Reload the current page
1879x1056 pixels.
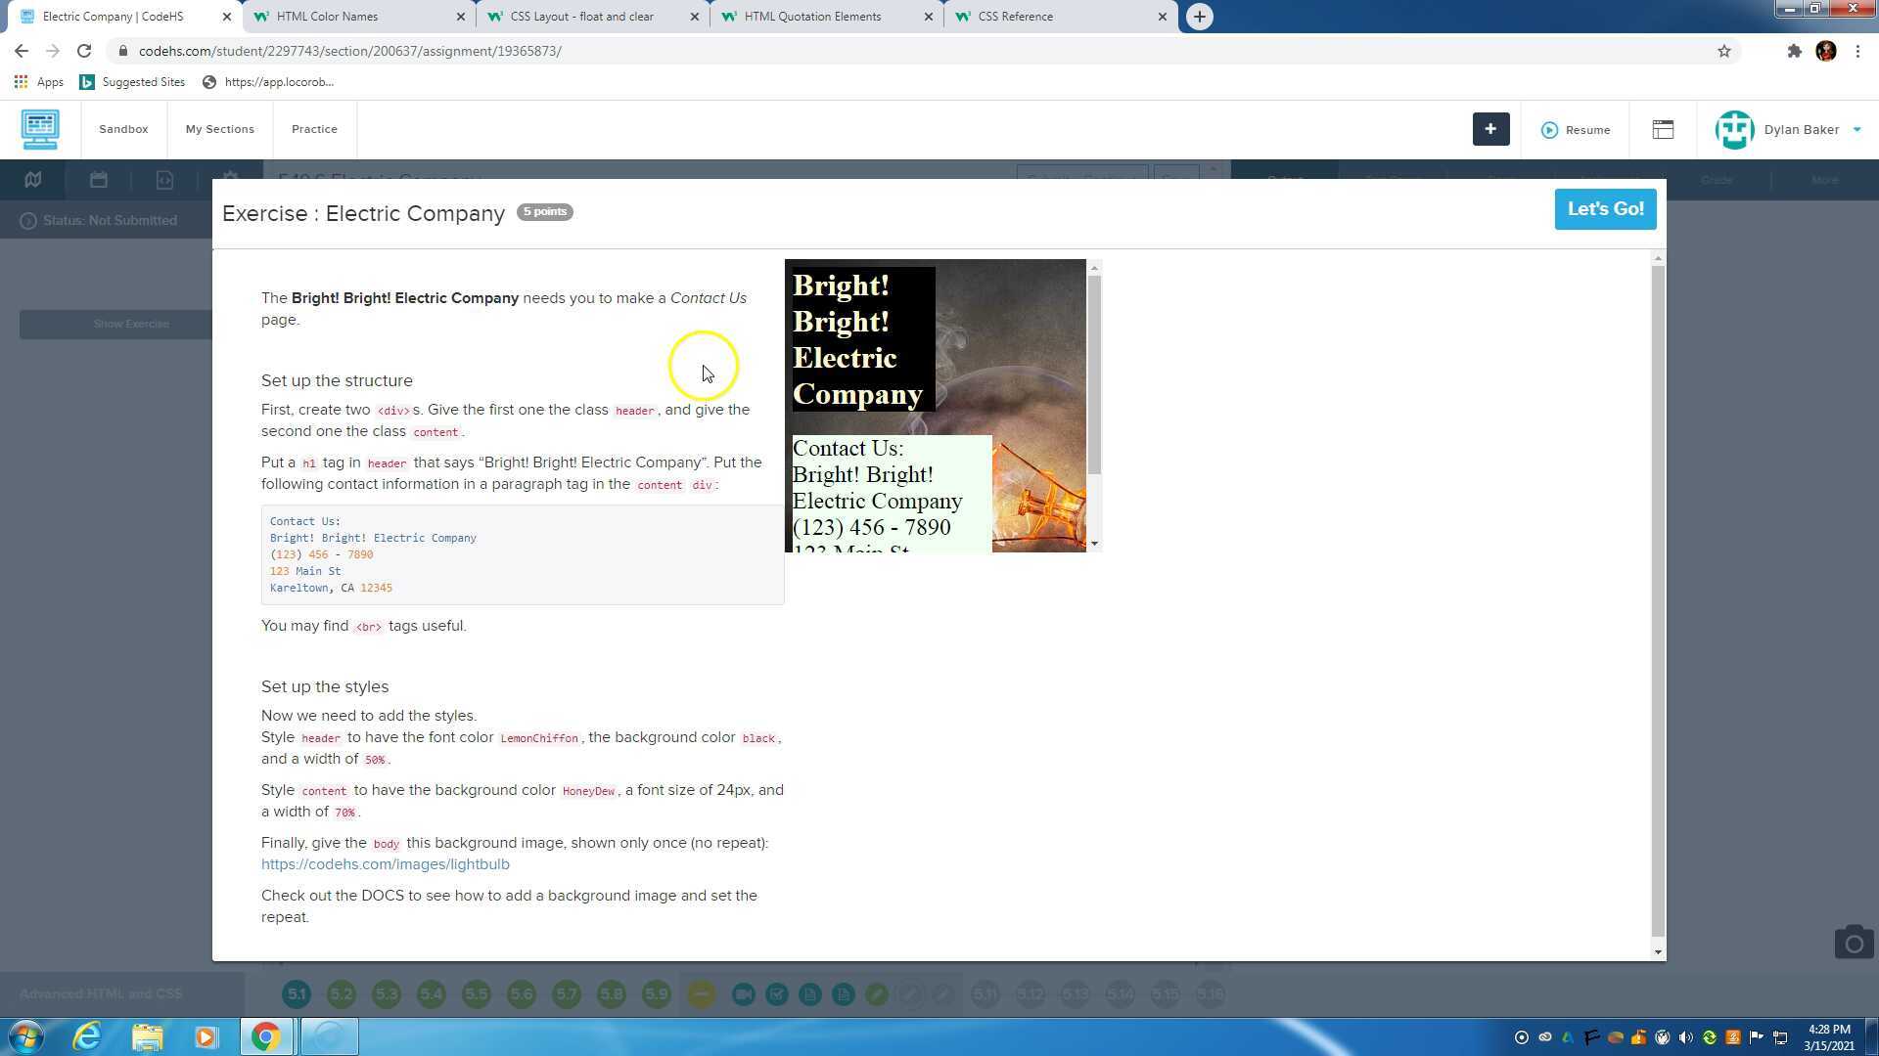tap(84, 51)
